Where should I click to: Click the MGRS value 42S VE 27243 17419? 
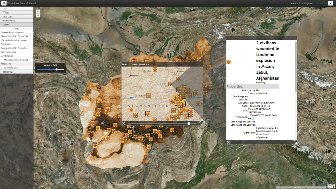point(259,106)
